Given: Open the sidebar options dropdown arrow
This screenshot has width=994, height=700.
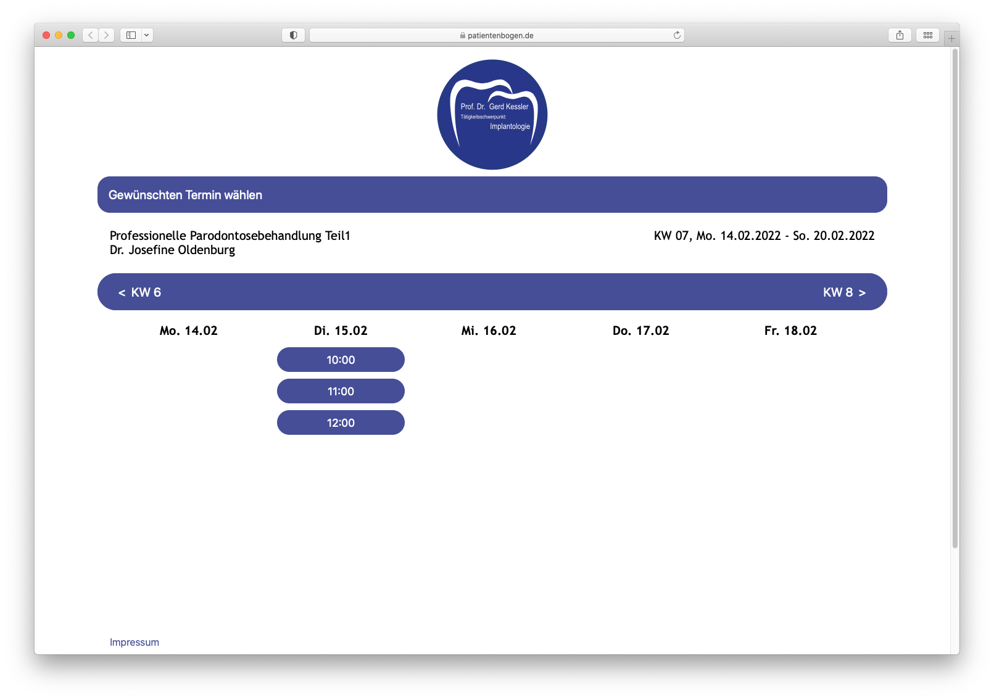Looking at the screenshot, I should tap(147, 35).
